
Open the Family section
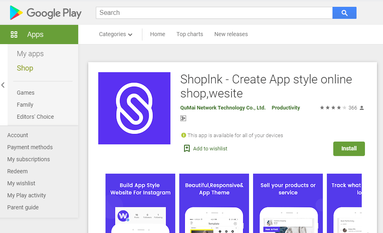pyautogui.click(x=25, y=105)
